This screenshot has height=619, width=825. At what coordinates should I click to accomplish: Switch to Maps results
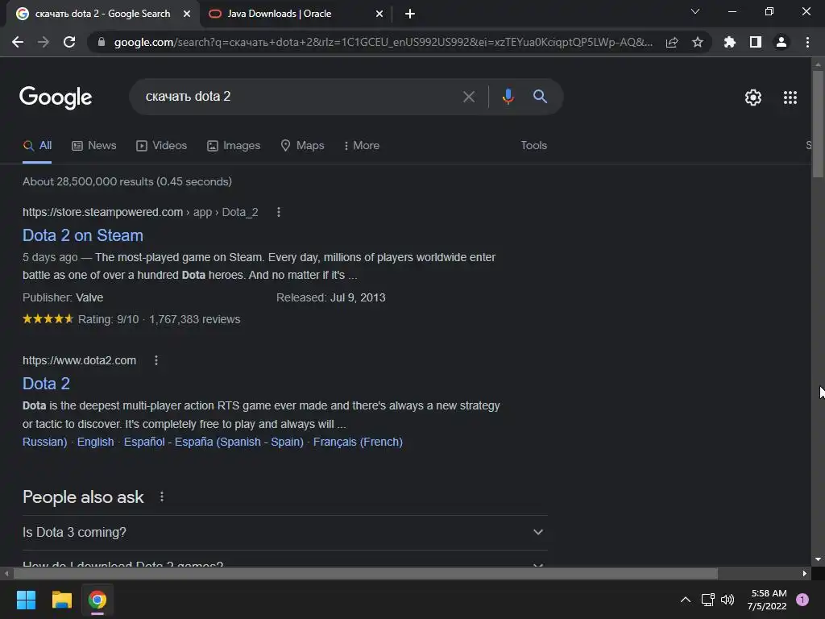click(303, 146)
